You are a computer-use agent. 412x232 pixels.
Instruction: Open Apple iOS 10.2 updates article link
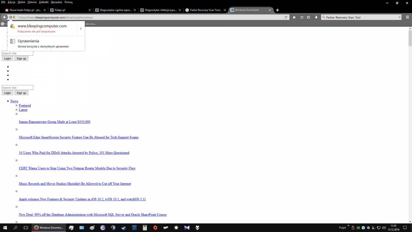[82, 199]
